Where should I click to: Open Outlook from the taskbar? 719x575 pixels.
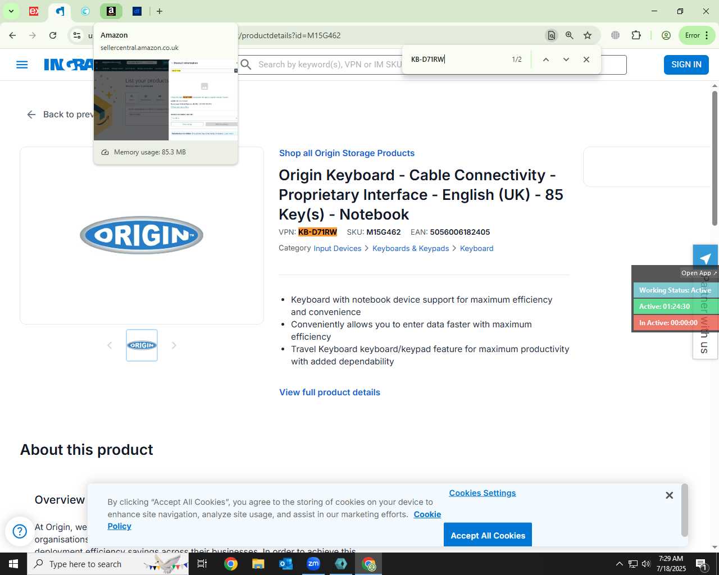(x=286, y=564)
